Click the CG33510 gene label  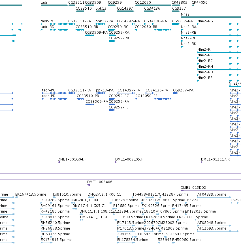tap(84, 8)
